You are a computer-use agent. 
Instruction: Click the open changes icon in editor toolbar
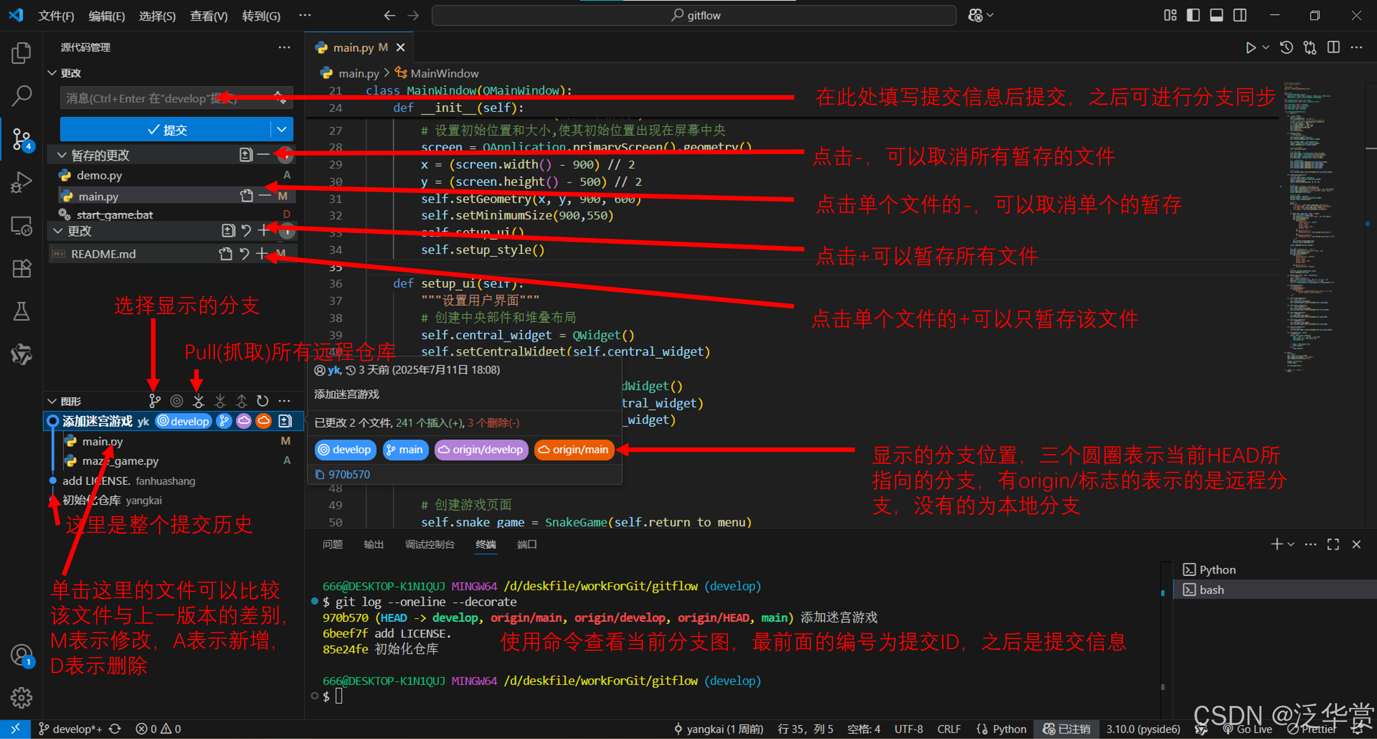pos(1310,48)
